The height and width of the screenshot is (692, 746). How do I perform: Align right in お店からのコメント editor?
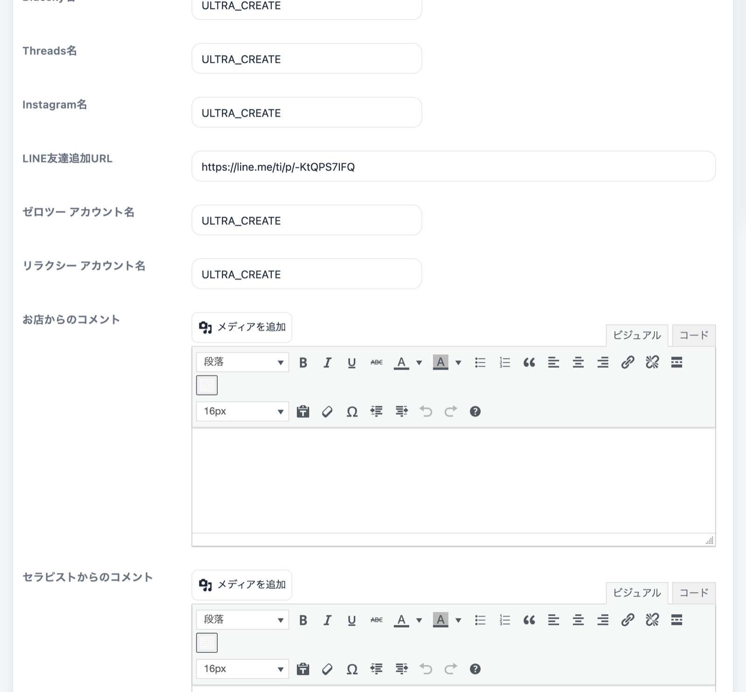point(603,362)
